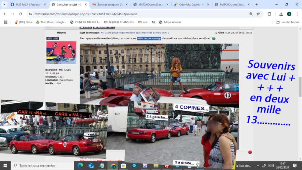The width and height of the screenshot is (302, 170).
Task: Open the Chrome downloads icon
Action: pos(281,14)
